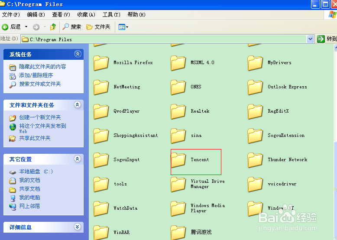This screenshot has height=240, width=337.
Task: Open 我的文档 link
Action: coord(29,180)
